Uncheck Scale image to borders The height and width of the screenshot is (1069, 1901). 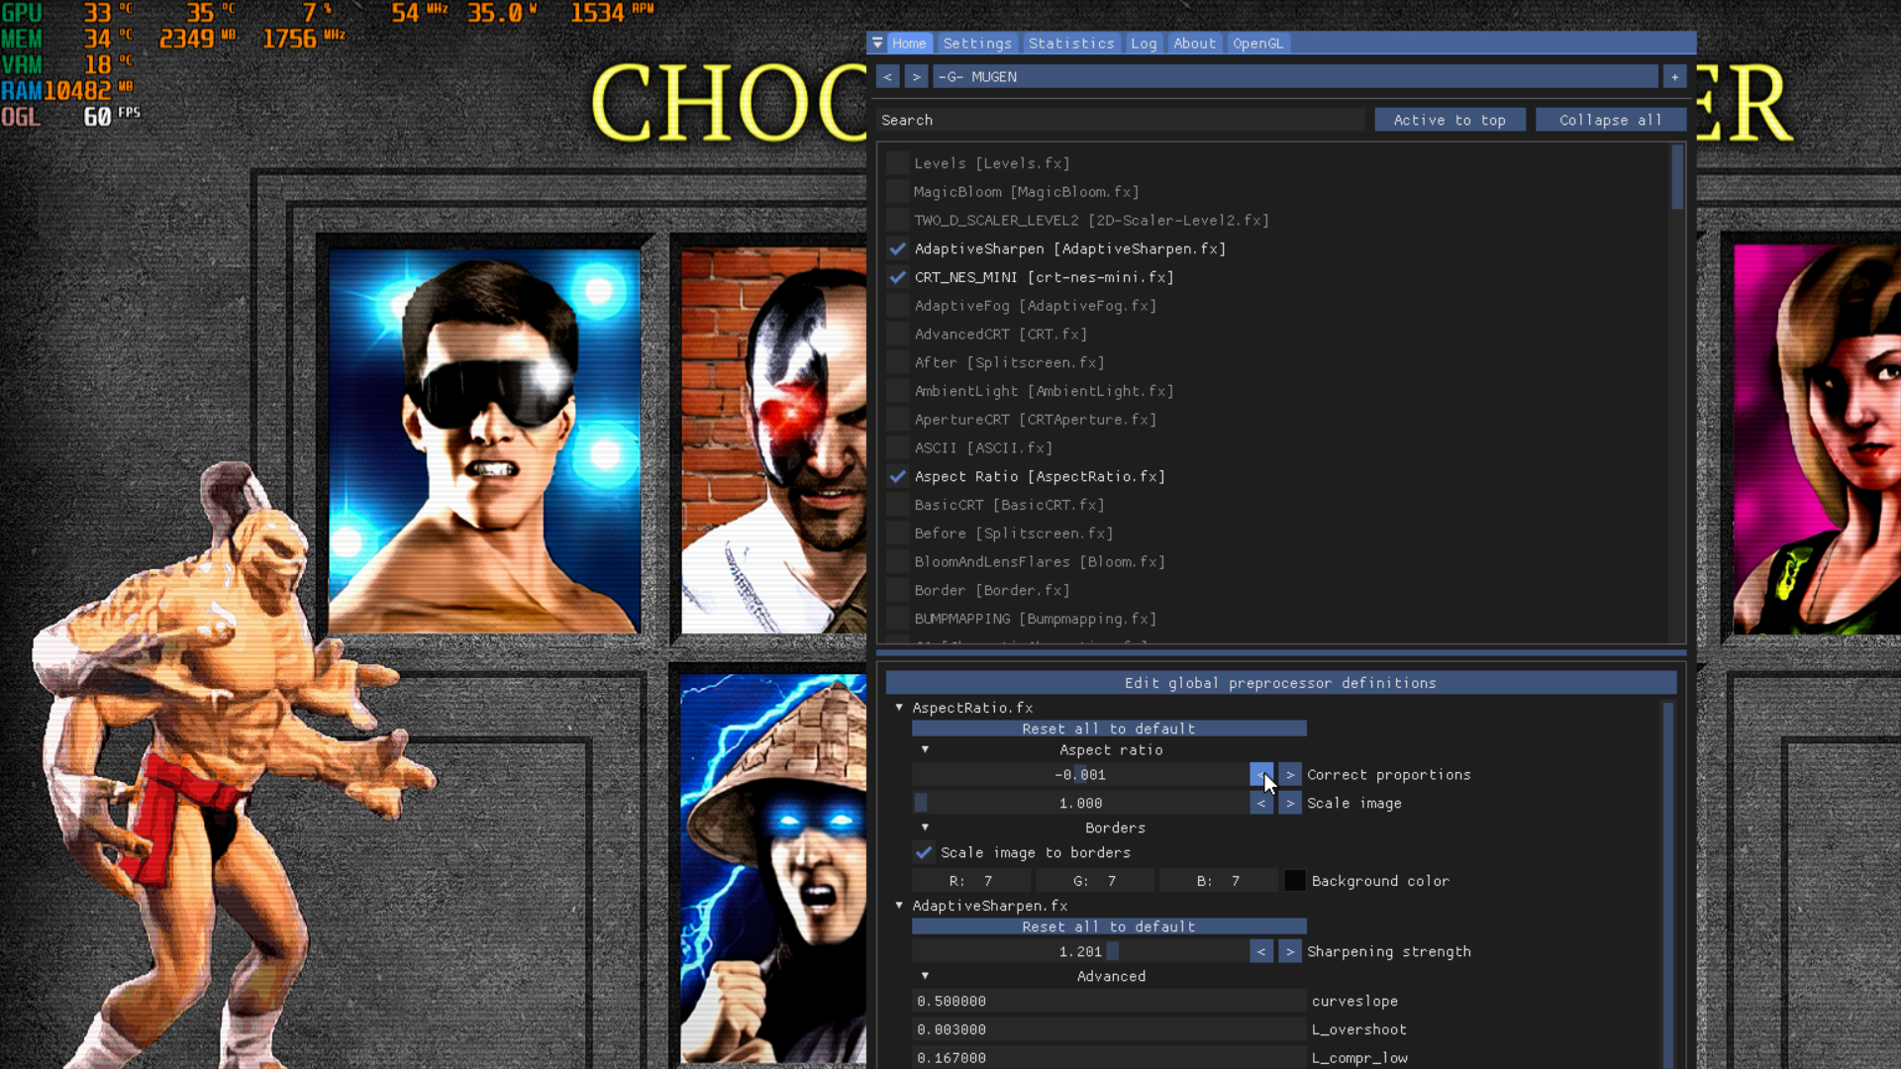point(923,852)
